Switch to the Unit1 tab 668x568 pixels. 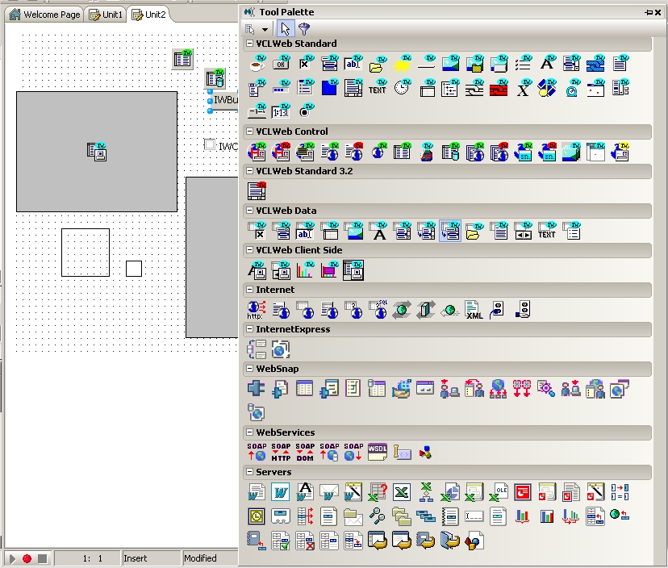[x=106, y=15]
